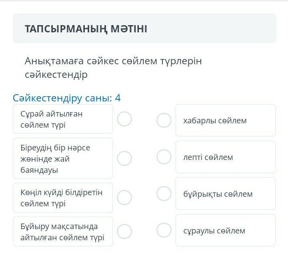The width and height of the screenshot is (288, 259).
Task: Click the 'Көңіл күйді білдіретін сөйлем түрі' card
Action: click(x=63, y=198)
